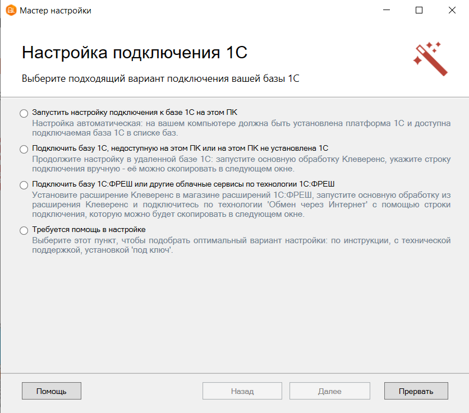Image resolution: width=469 pixels, height=413 pixels.
Task: Click the 'Выберите подходящий вариант' subtitle text
Action: (x=160, y=78)
